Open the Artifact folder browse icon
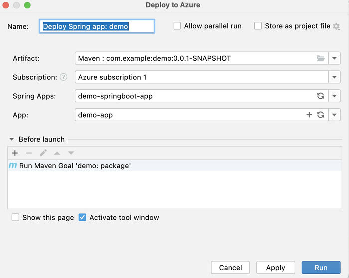The height and width of the screenshot is (278, 349). coord(320,58)
